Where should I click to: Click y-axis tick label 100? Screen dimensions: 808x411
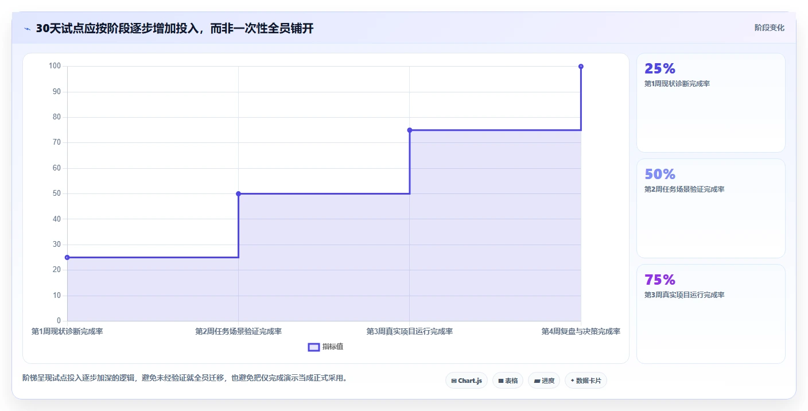(55, 66)
